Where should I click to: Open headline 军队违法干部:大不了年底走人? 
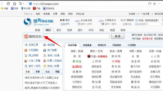tap(41, 83)
